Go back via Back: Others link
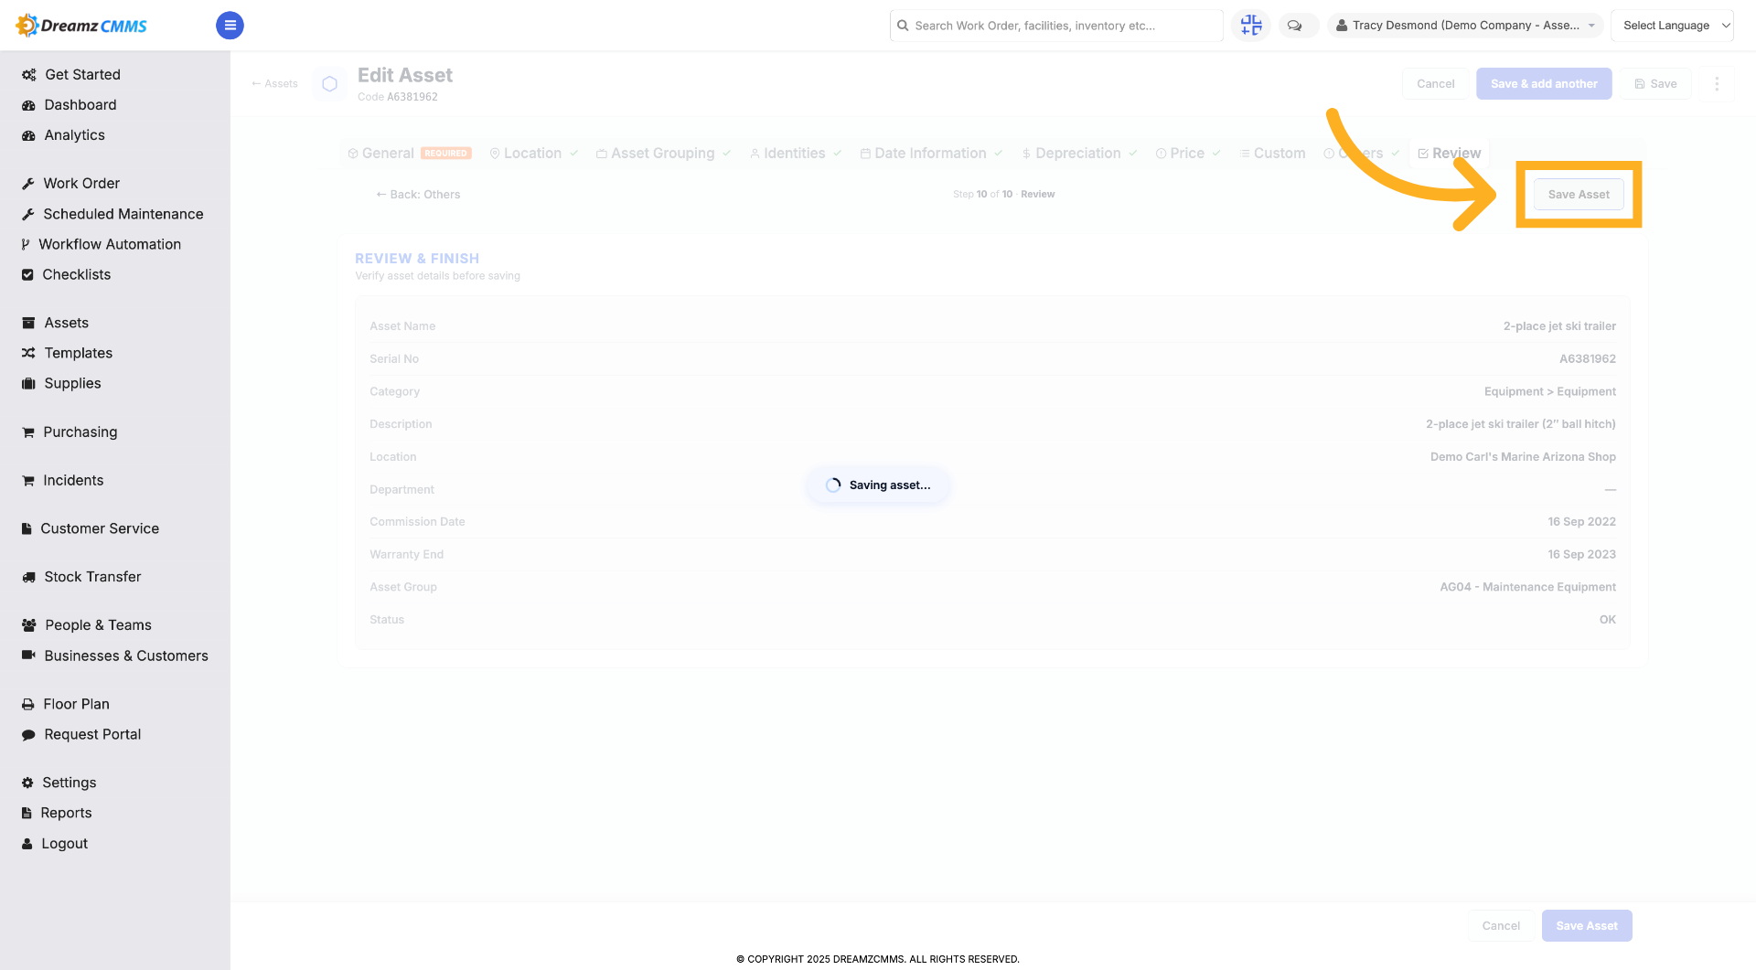Screen dimensions: 1756x970 click(x=418, y=195)
